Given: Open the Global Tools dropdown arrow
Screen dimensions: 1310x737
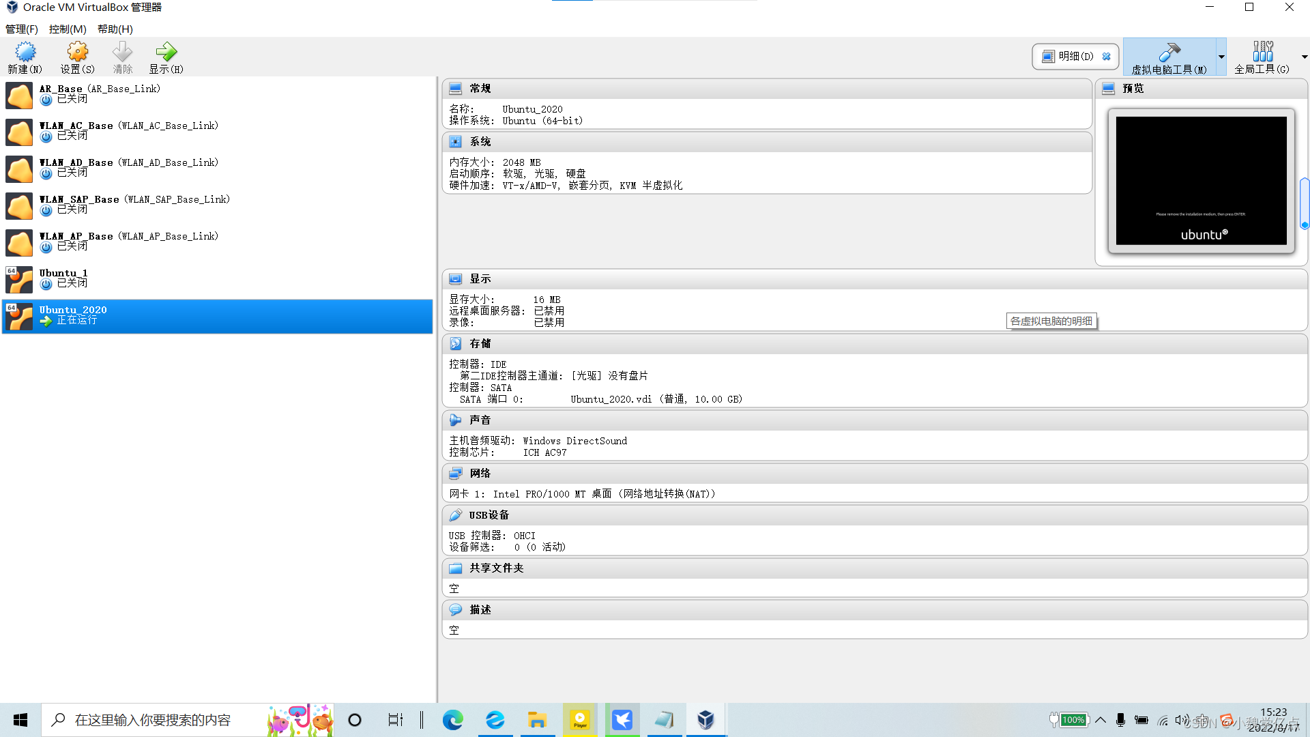Looking at the screenshot, I should [x=1304, y=57].
